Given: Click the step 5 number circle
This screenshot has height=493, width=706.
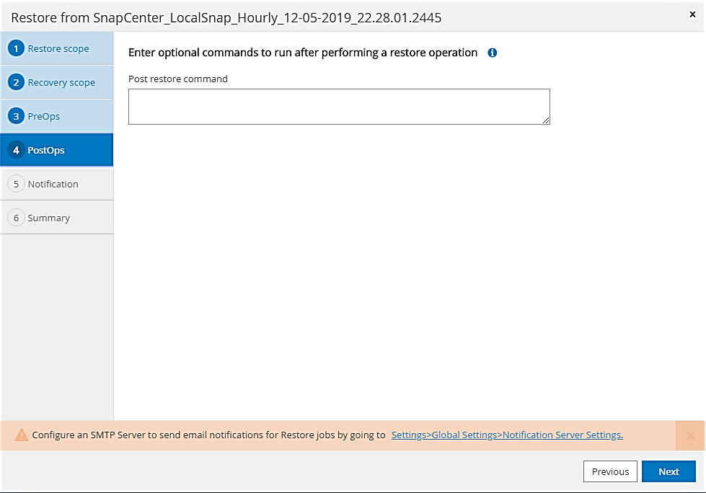Looking at the screenshot, I should coord(16,184).
